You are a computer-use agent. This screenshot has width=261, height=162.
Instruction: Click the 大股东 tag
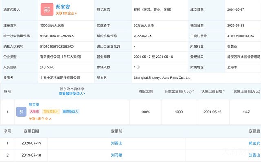point(34,112)
